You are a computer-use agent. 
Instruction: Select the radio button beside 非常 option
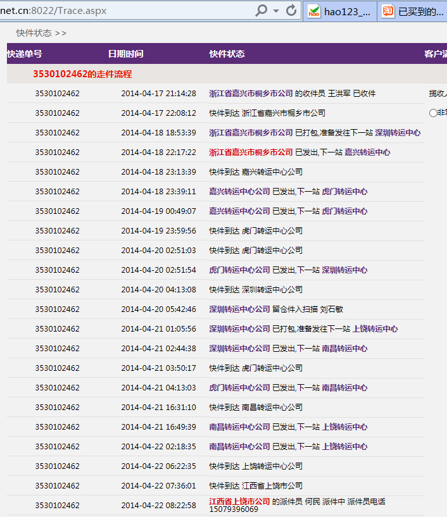click(433, 113)
